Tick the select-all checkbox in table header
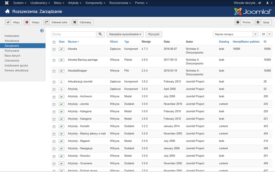The width and height of the screenshot is (275, 172). [x=54, y=42]
